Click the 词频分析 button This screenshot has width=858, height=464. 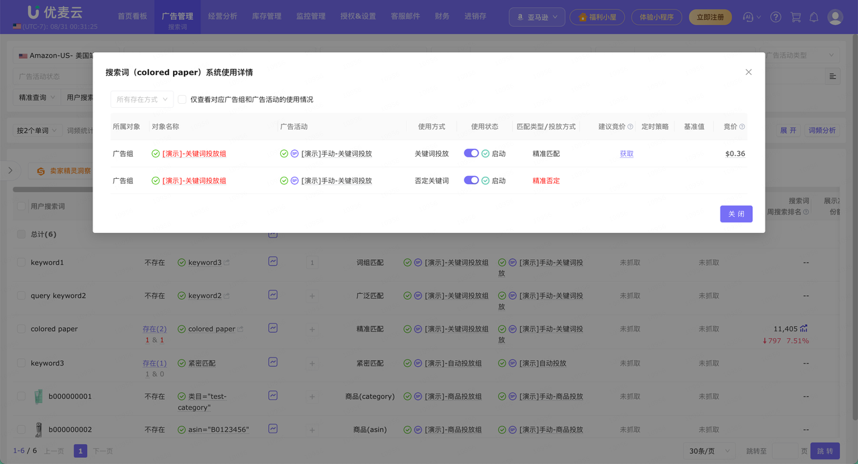coord(822,131)
